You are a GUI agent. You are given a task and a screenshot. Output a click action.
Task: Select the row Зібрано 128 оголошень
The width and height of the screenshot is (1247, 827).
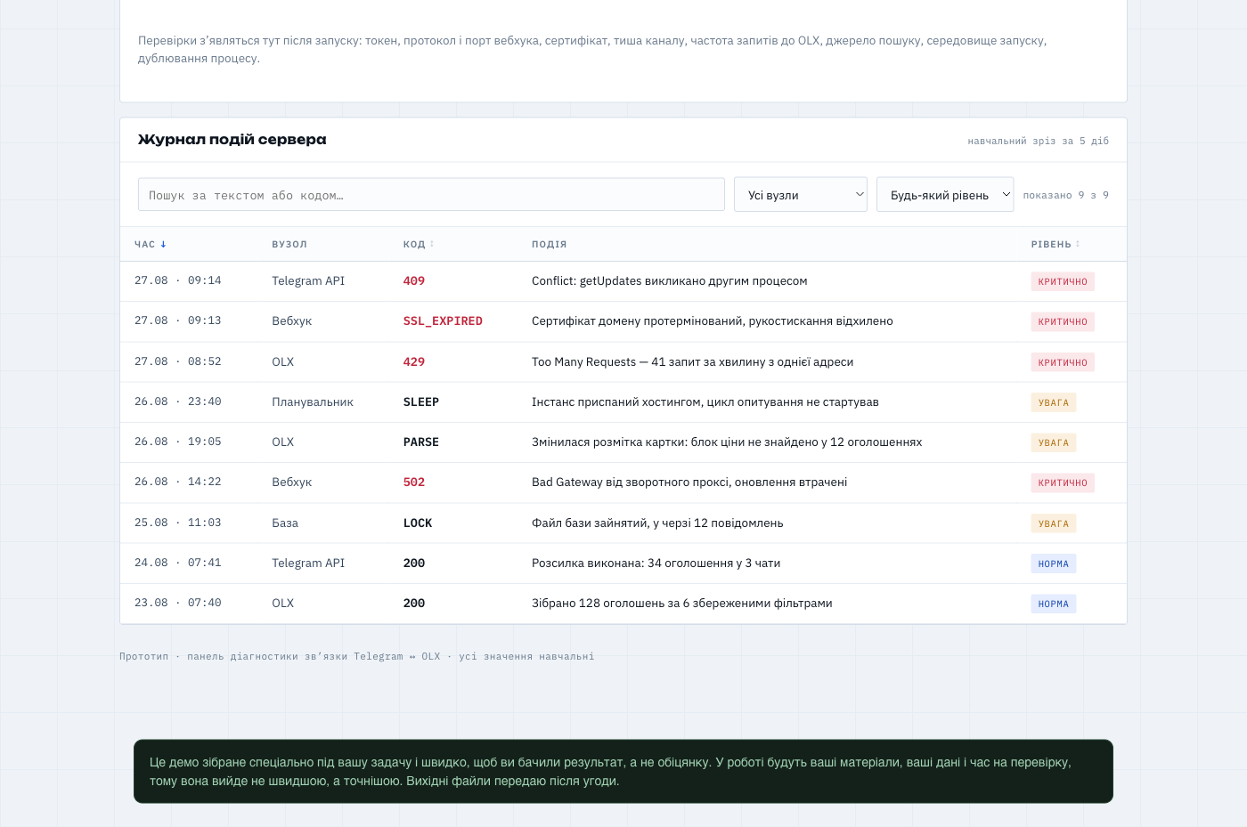623,604
